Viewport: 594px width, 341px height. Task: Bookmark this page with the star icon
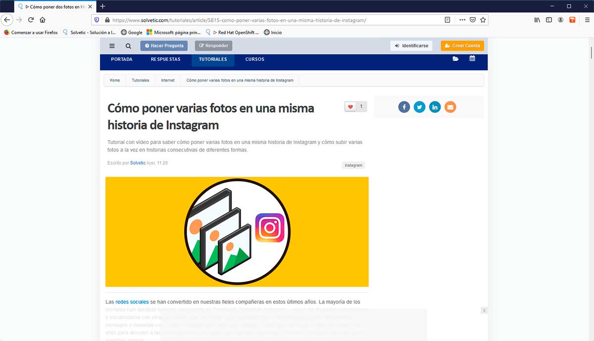[x=483, y=20]
